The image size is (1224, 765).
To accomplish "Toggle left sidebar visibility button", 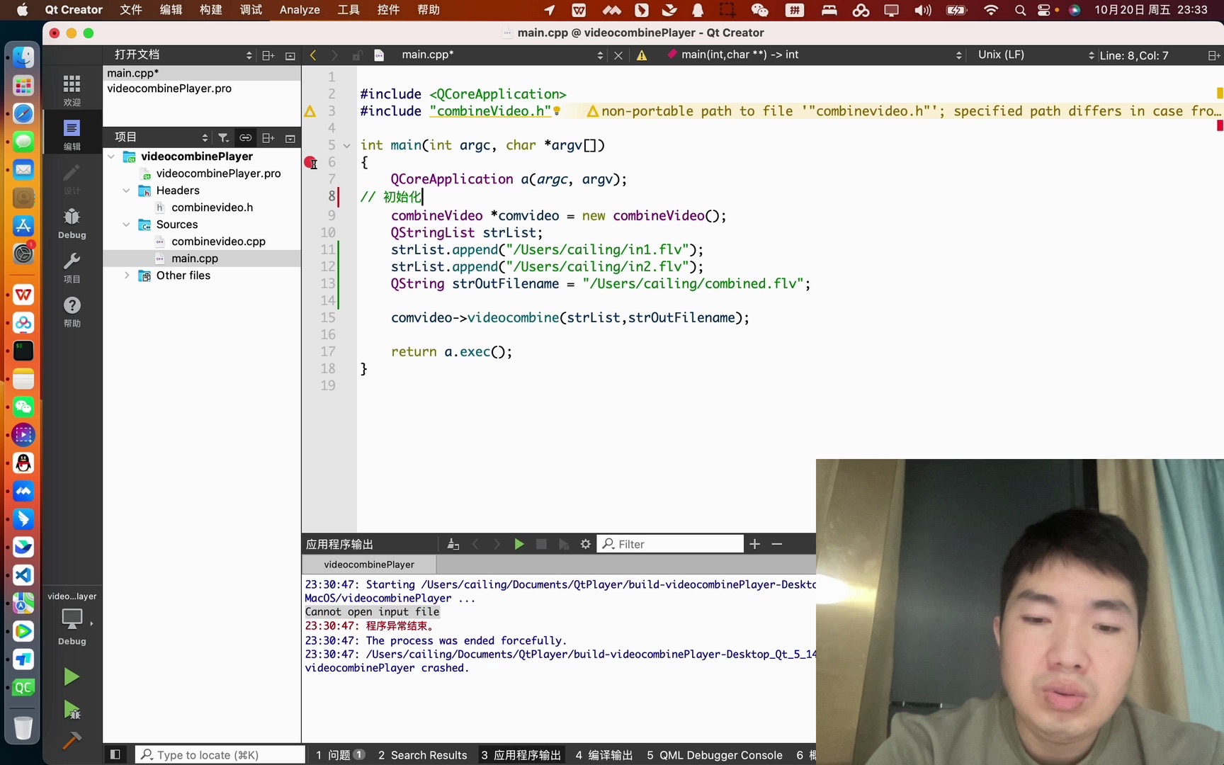I will (115, 754).
